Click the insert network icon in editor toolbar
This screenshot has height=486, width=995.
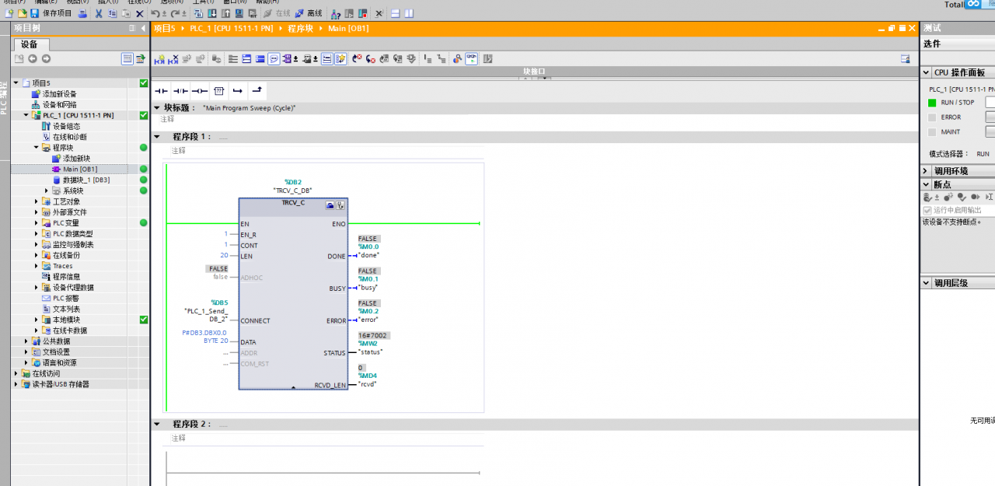pyautogui.click(x=161, y=59)
